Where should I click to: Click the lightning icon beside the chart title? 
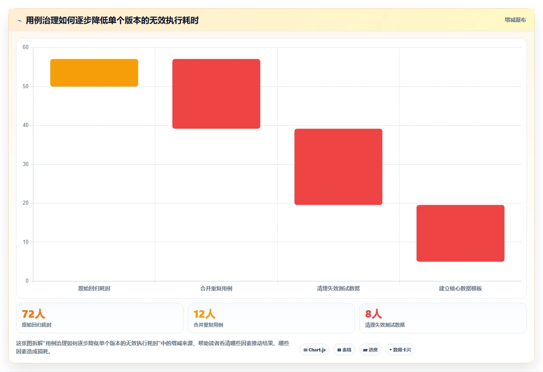19,21
